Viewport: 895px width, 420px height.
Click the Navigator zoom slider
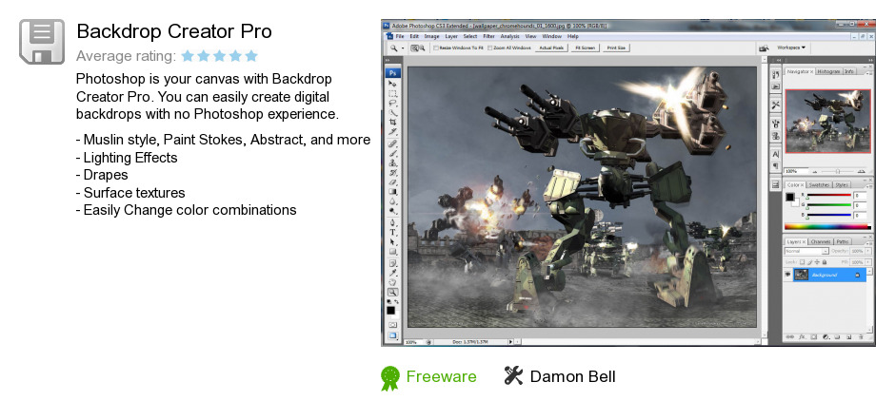click(837, 171)
